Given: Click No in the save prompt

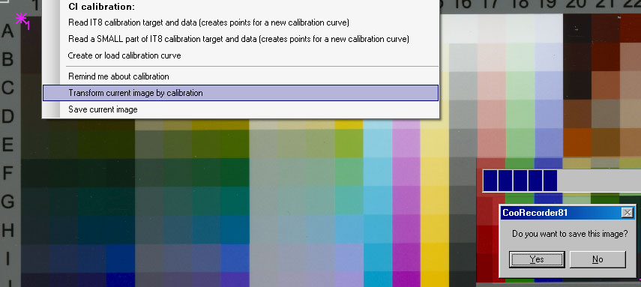Looking at the screenshot, I should 598,259.
